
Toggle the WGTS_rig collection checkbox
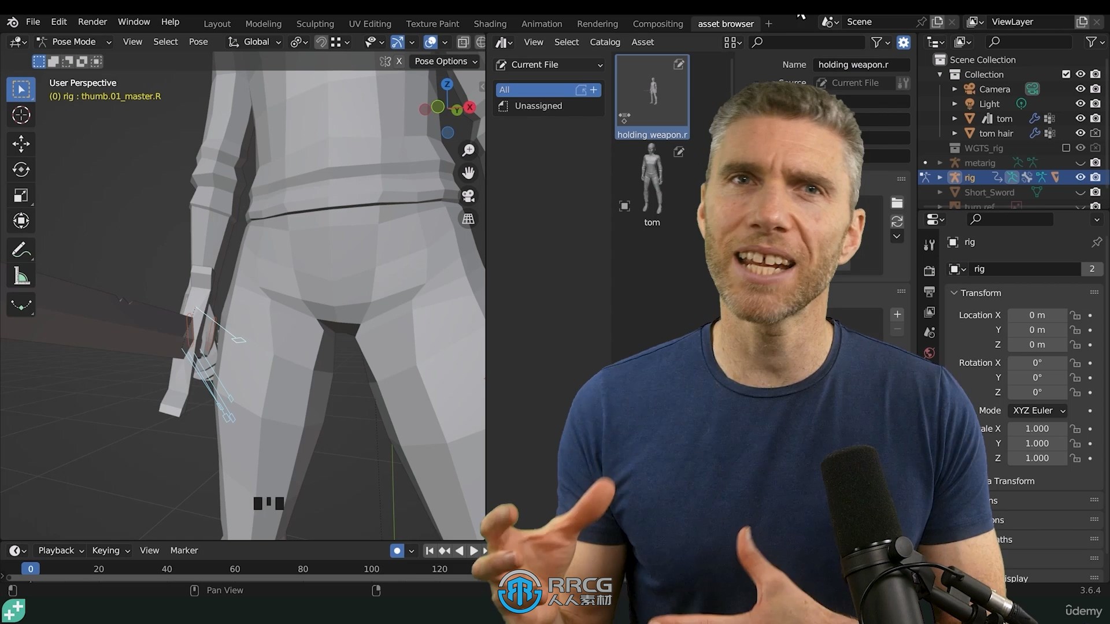(1066, 148)
